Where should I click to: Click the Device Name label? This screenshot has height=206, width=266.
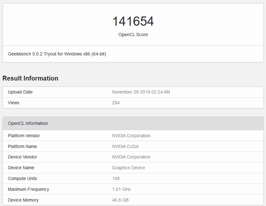[x=21, y=168]
